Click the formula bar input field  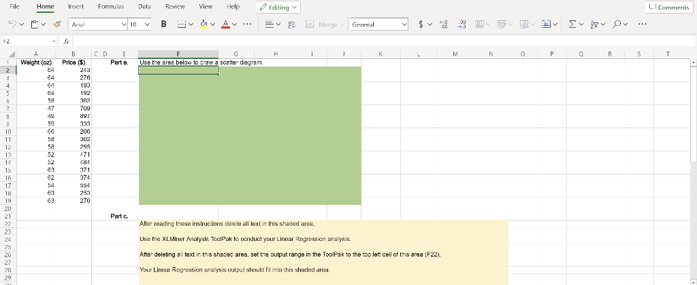384,41
